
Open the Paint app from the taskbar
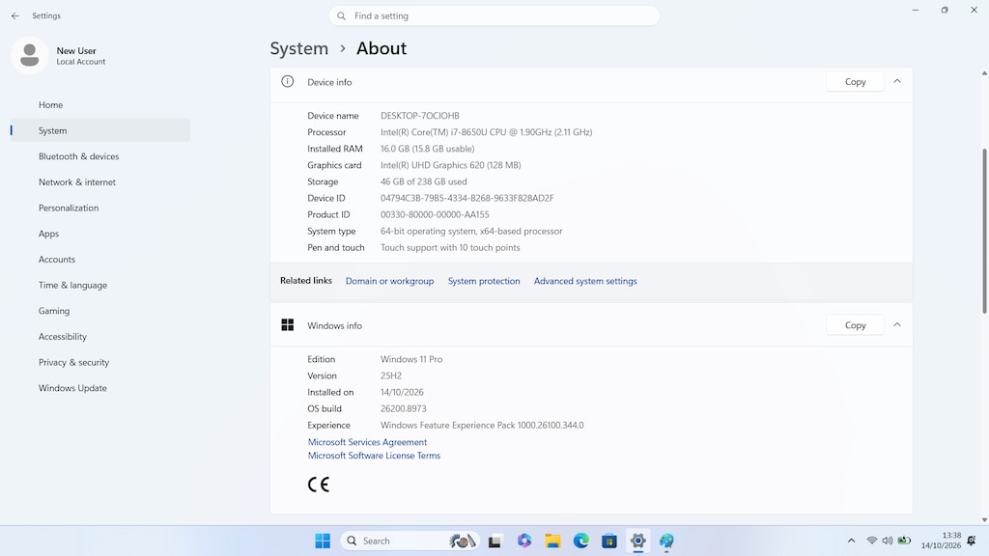tap(666, 541)
